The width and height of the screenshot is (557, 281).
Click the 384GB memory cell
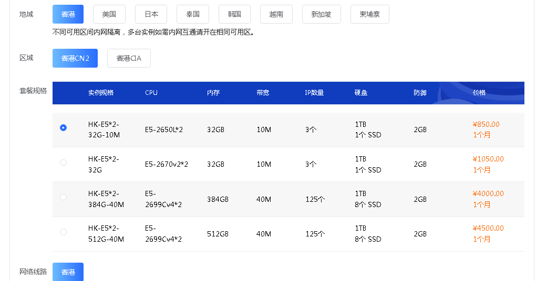pos(218,199)
